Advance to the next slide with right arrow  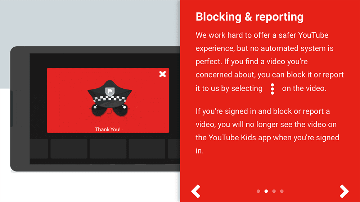[344, 191]
